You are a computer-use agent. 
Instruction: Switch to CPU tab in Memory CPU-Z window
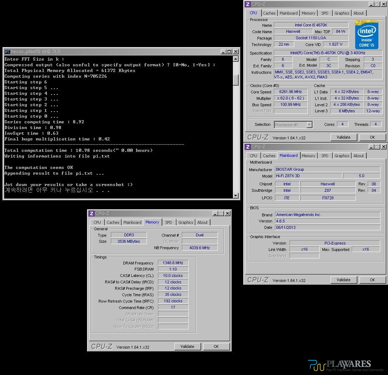coord(97,222)
